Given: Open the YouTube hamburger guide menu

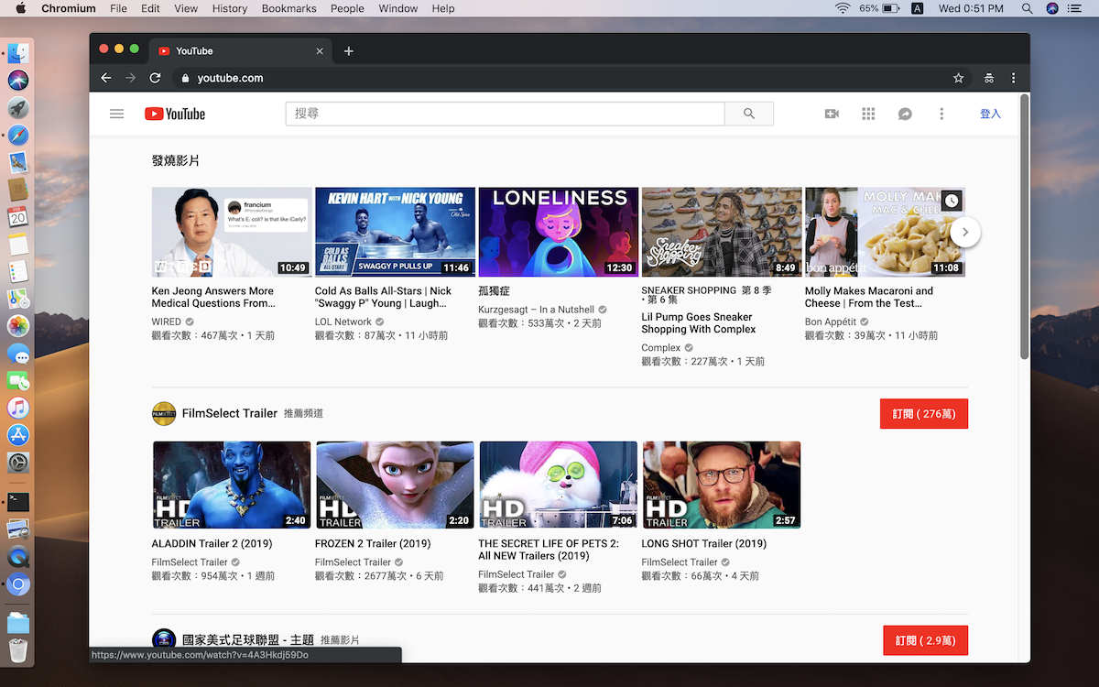Looking at the screenshot, I should (116, 114).
